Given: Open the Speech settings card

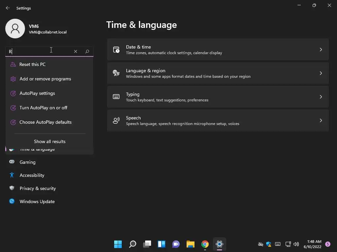Looking at the screenshot, I should tap(218, 120).
